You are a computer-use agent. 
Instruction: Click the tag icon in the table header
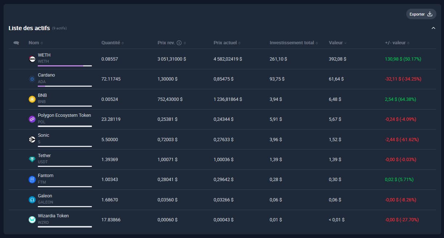16,42
